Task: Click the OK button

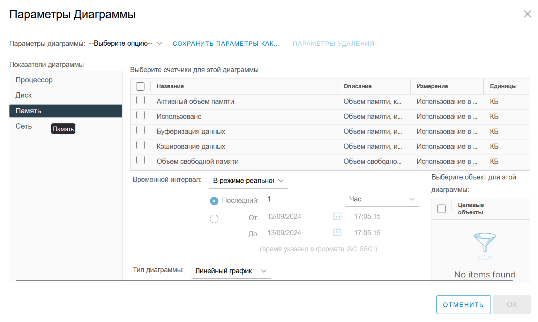Action: click(x=512, y=305)
